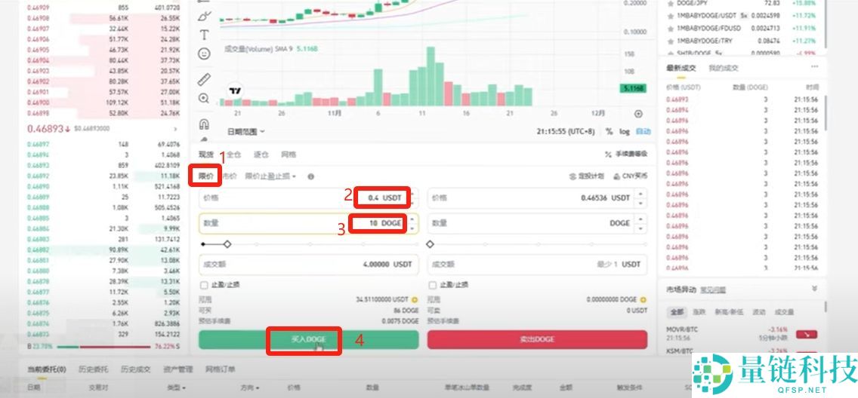Click the buy amount percentage slider handle

227,244
